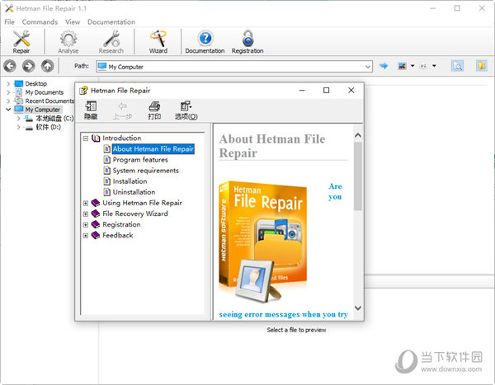495x385 pixels.
Task: Expand the File Recovery Wizard section
Action: point(86,214)
